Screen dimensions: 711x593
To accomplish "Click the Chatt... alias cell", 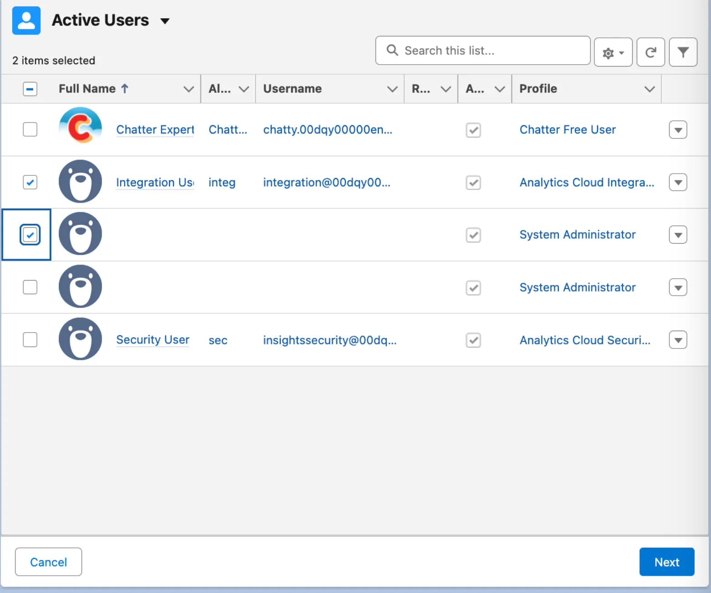I will (x=228, y=130).
